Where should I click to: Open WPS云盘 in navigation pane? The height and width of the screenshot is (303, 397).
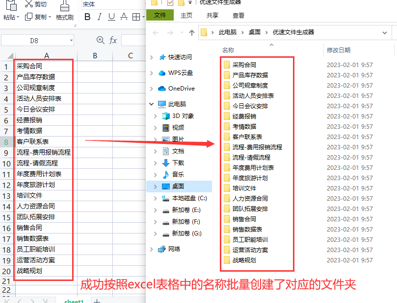point(181,73)
